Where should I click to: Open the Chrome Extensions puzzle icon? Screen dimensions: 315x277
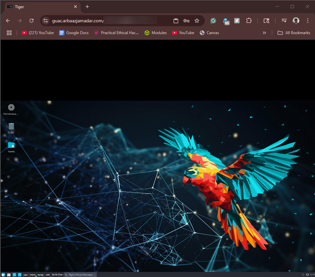click(249, 21)
